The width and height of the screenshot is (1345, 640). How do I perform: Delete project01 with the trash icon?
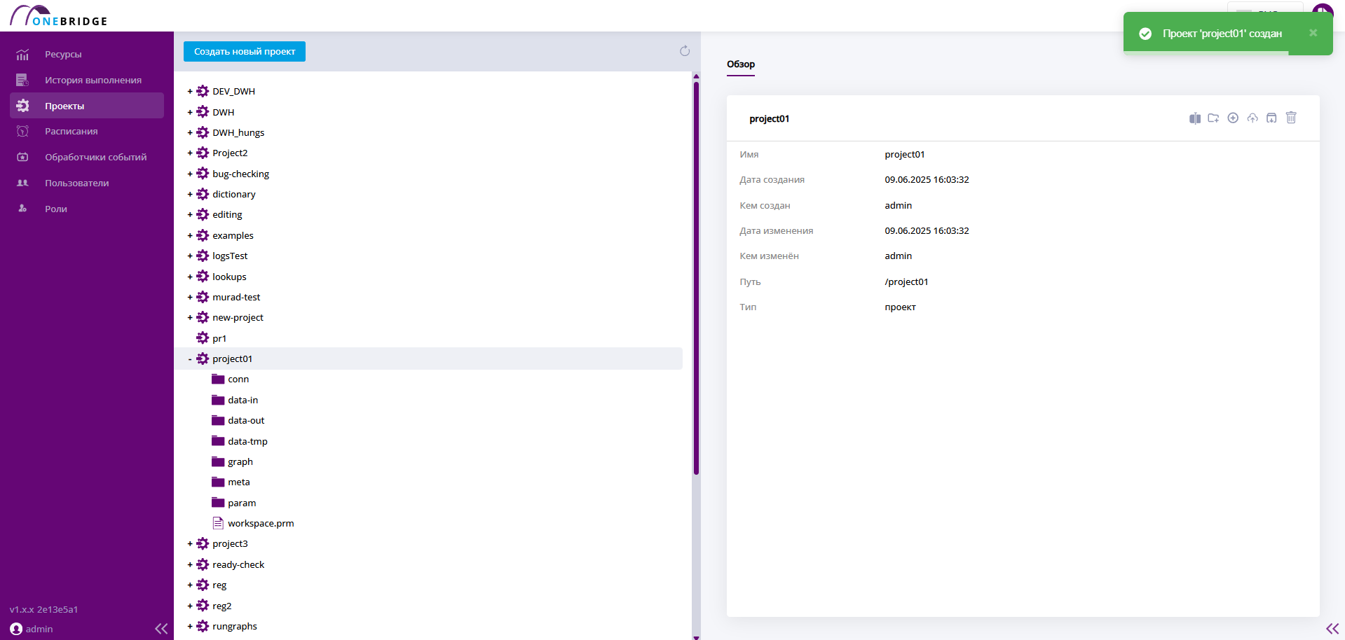(1291, 118)
